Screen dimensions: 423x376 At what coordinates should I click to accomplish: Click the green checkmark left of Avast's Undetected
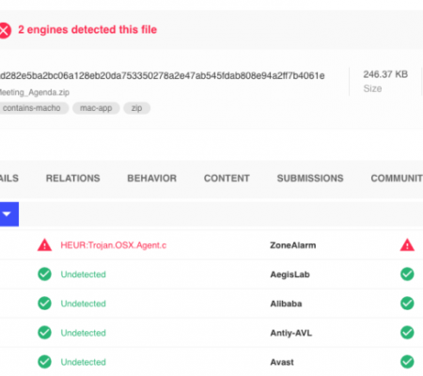click(x=44, y=362)
